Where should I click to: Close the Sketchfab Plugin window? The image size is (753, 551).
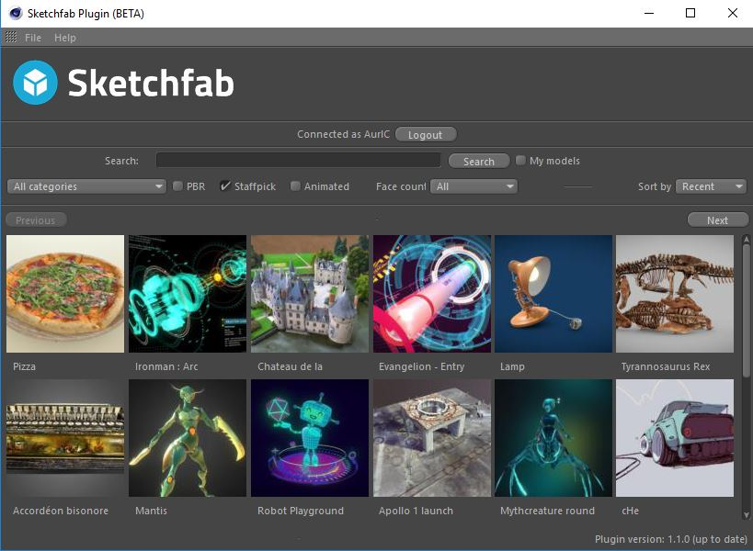click(x=733, y=13)
